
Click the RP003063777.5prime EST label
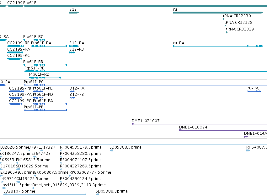click(x=90, y=172)
